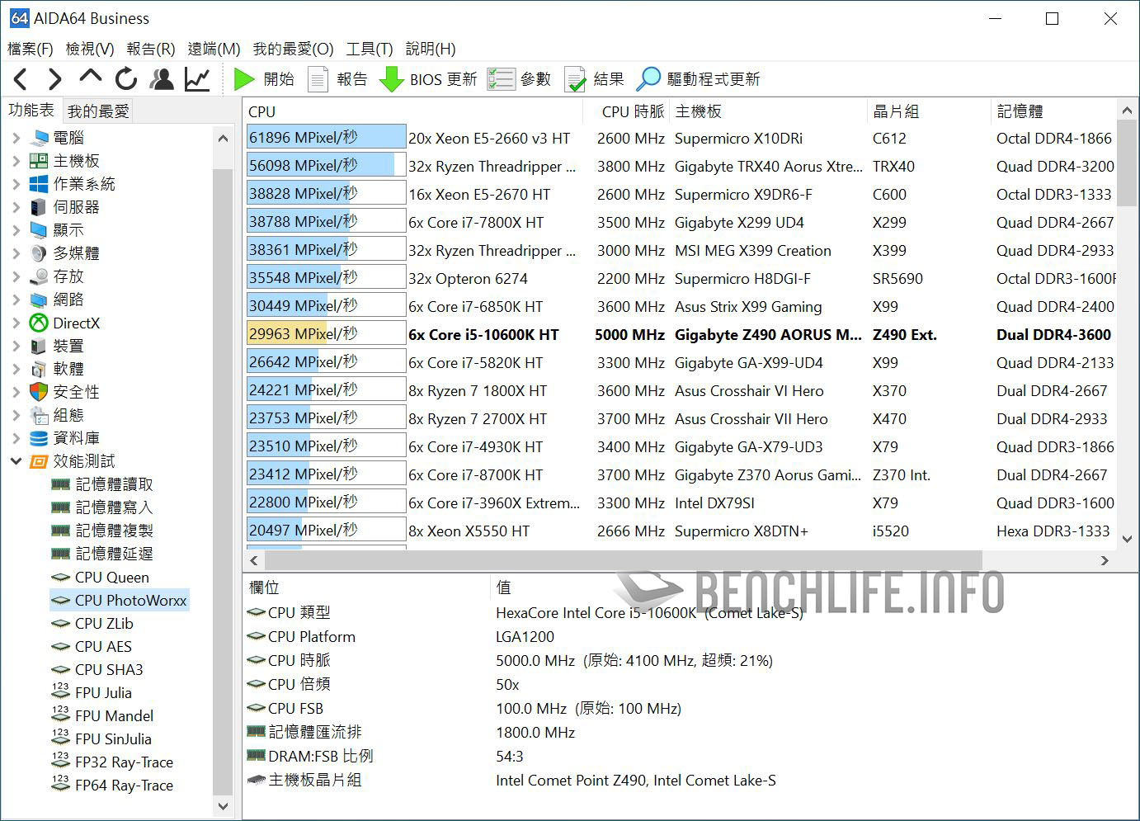The width and height of the screenshot is (1140, 821).
Task: Open the 工具(T) menu
Action: click(x=369, y=49)
